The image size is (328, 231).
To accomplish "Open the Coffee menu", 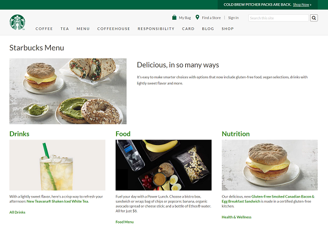I will pyautogui.click(x=44, y=28).
